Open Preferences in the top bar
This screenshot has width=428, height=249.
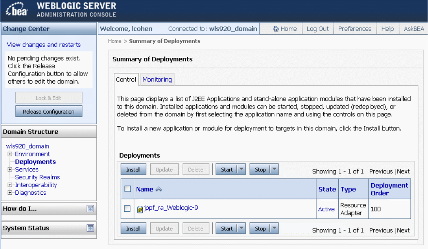click(355, 29)
